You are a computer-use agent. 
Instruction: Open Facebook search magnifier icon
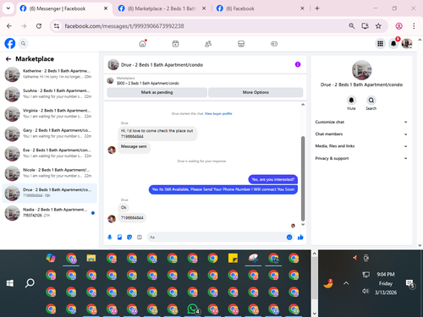tap(23, 44)
